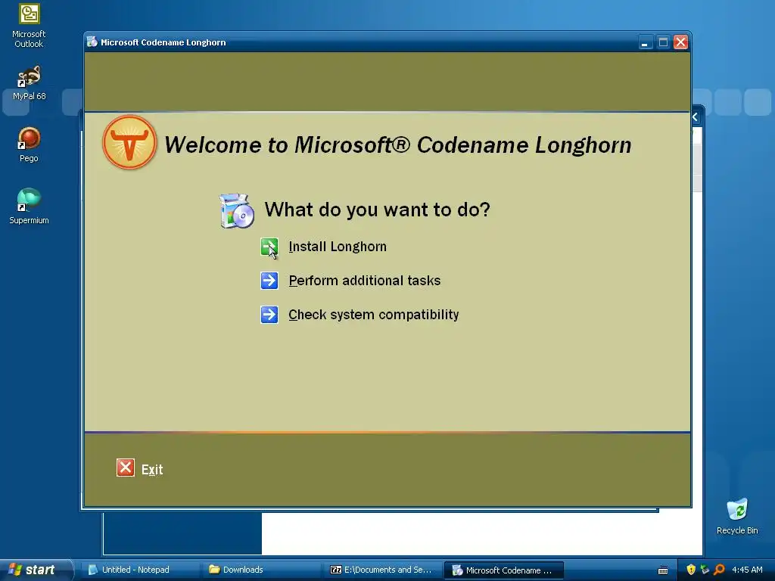
Task: Click the 4:45 AM system clock
Action: click(x=747, y=570)
